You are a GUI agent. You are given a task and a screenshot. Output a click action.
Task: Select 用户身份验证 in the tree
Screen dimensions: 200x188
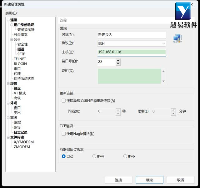click(x=24, y=25)
